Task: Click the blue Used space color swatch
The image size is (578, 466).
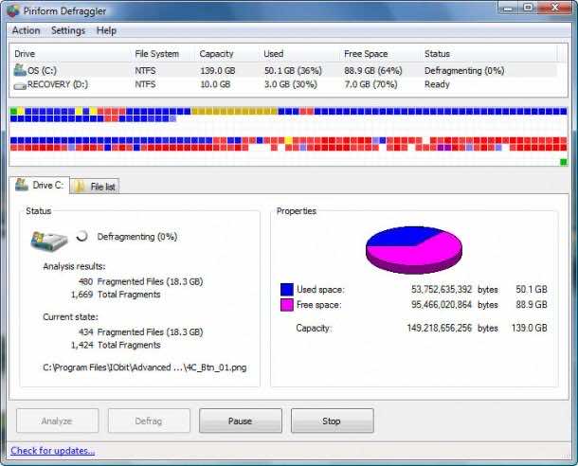Action: (287, 290)
